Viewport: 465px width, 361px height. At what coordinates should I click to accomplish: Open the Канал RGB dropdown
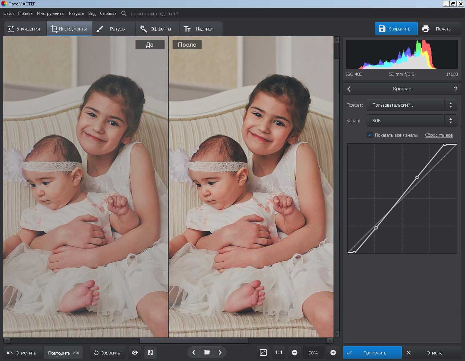[x=411, y=120]
